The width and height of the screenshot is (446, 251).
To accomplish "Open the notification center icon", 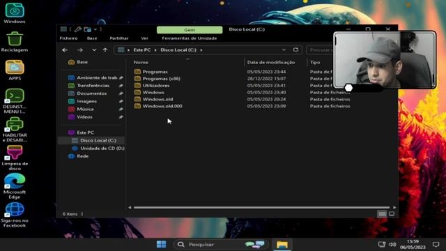I will coord(436,245).
